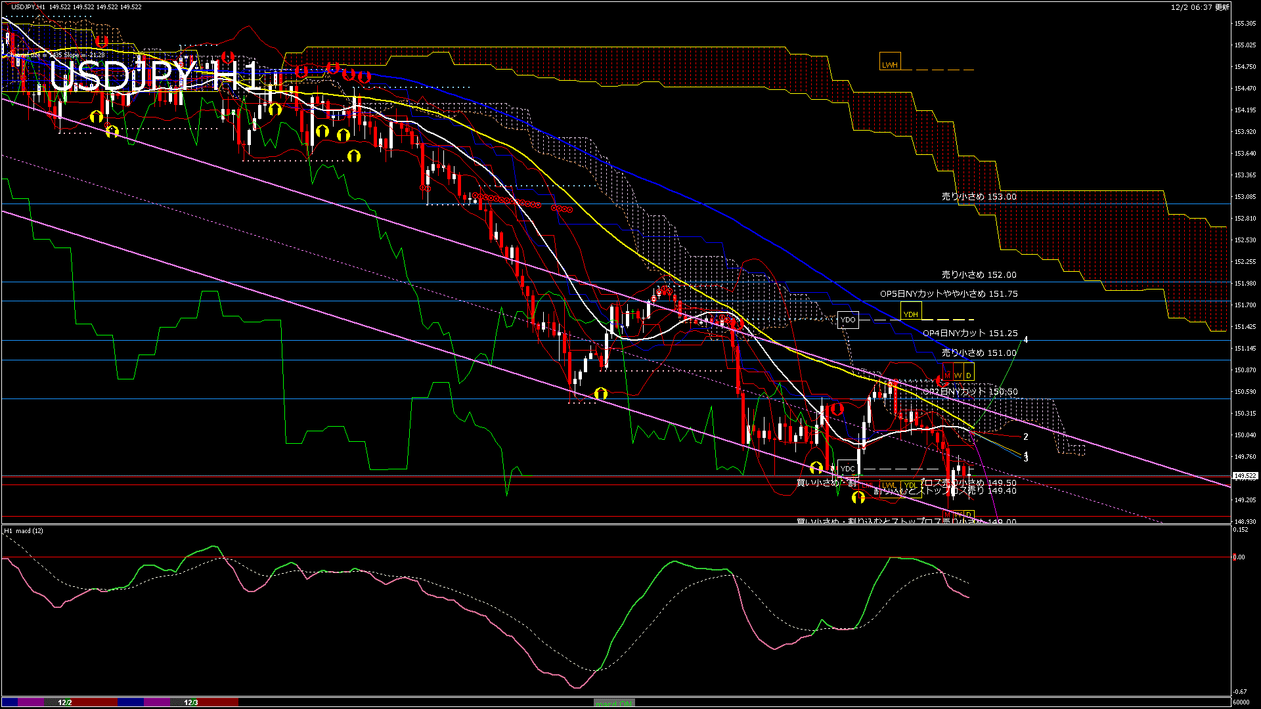
Task: Toggle the green macd ON button
Action: click(614, 703)
